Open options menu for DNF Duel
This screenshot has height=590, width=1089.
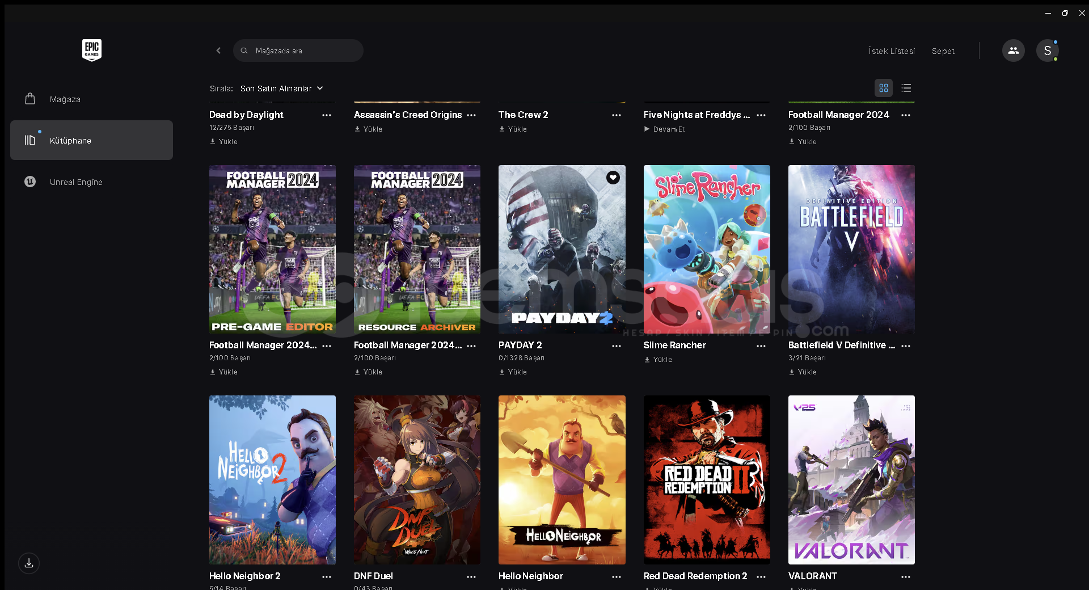pyautogui.click(x=471, y=576)
